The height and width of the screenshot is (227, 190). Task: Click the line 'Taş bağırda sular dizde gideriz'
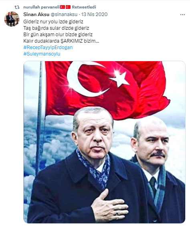pyautogui.click(x=56, y=28)
